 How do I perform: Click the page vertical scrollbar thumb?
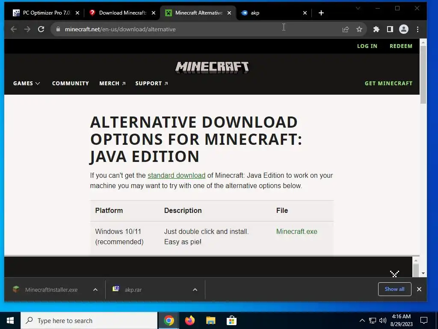(x=423, y=75)
